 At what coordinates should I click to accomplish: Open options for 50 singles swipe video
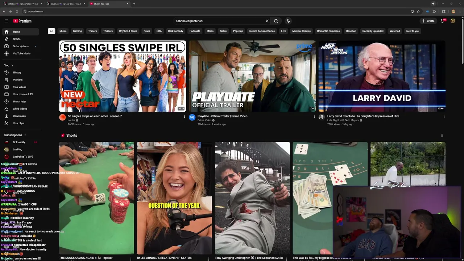pyautogui.click(x=184, y=116)
